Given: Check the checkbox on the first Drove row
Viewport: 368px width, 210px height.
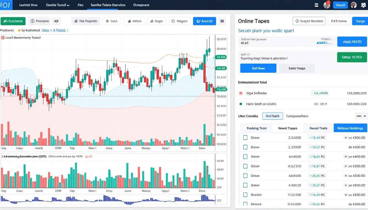Looking at the screenshot, I should (245, 138).
